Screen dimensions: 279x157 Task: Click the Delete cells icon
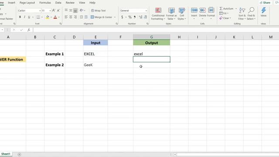pos(202,10)
